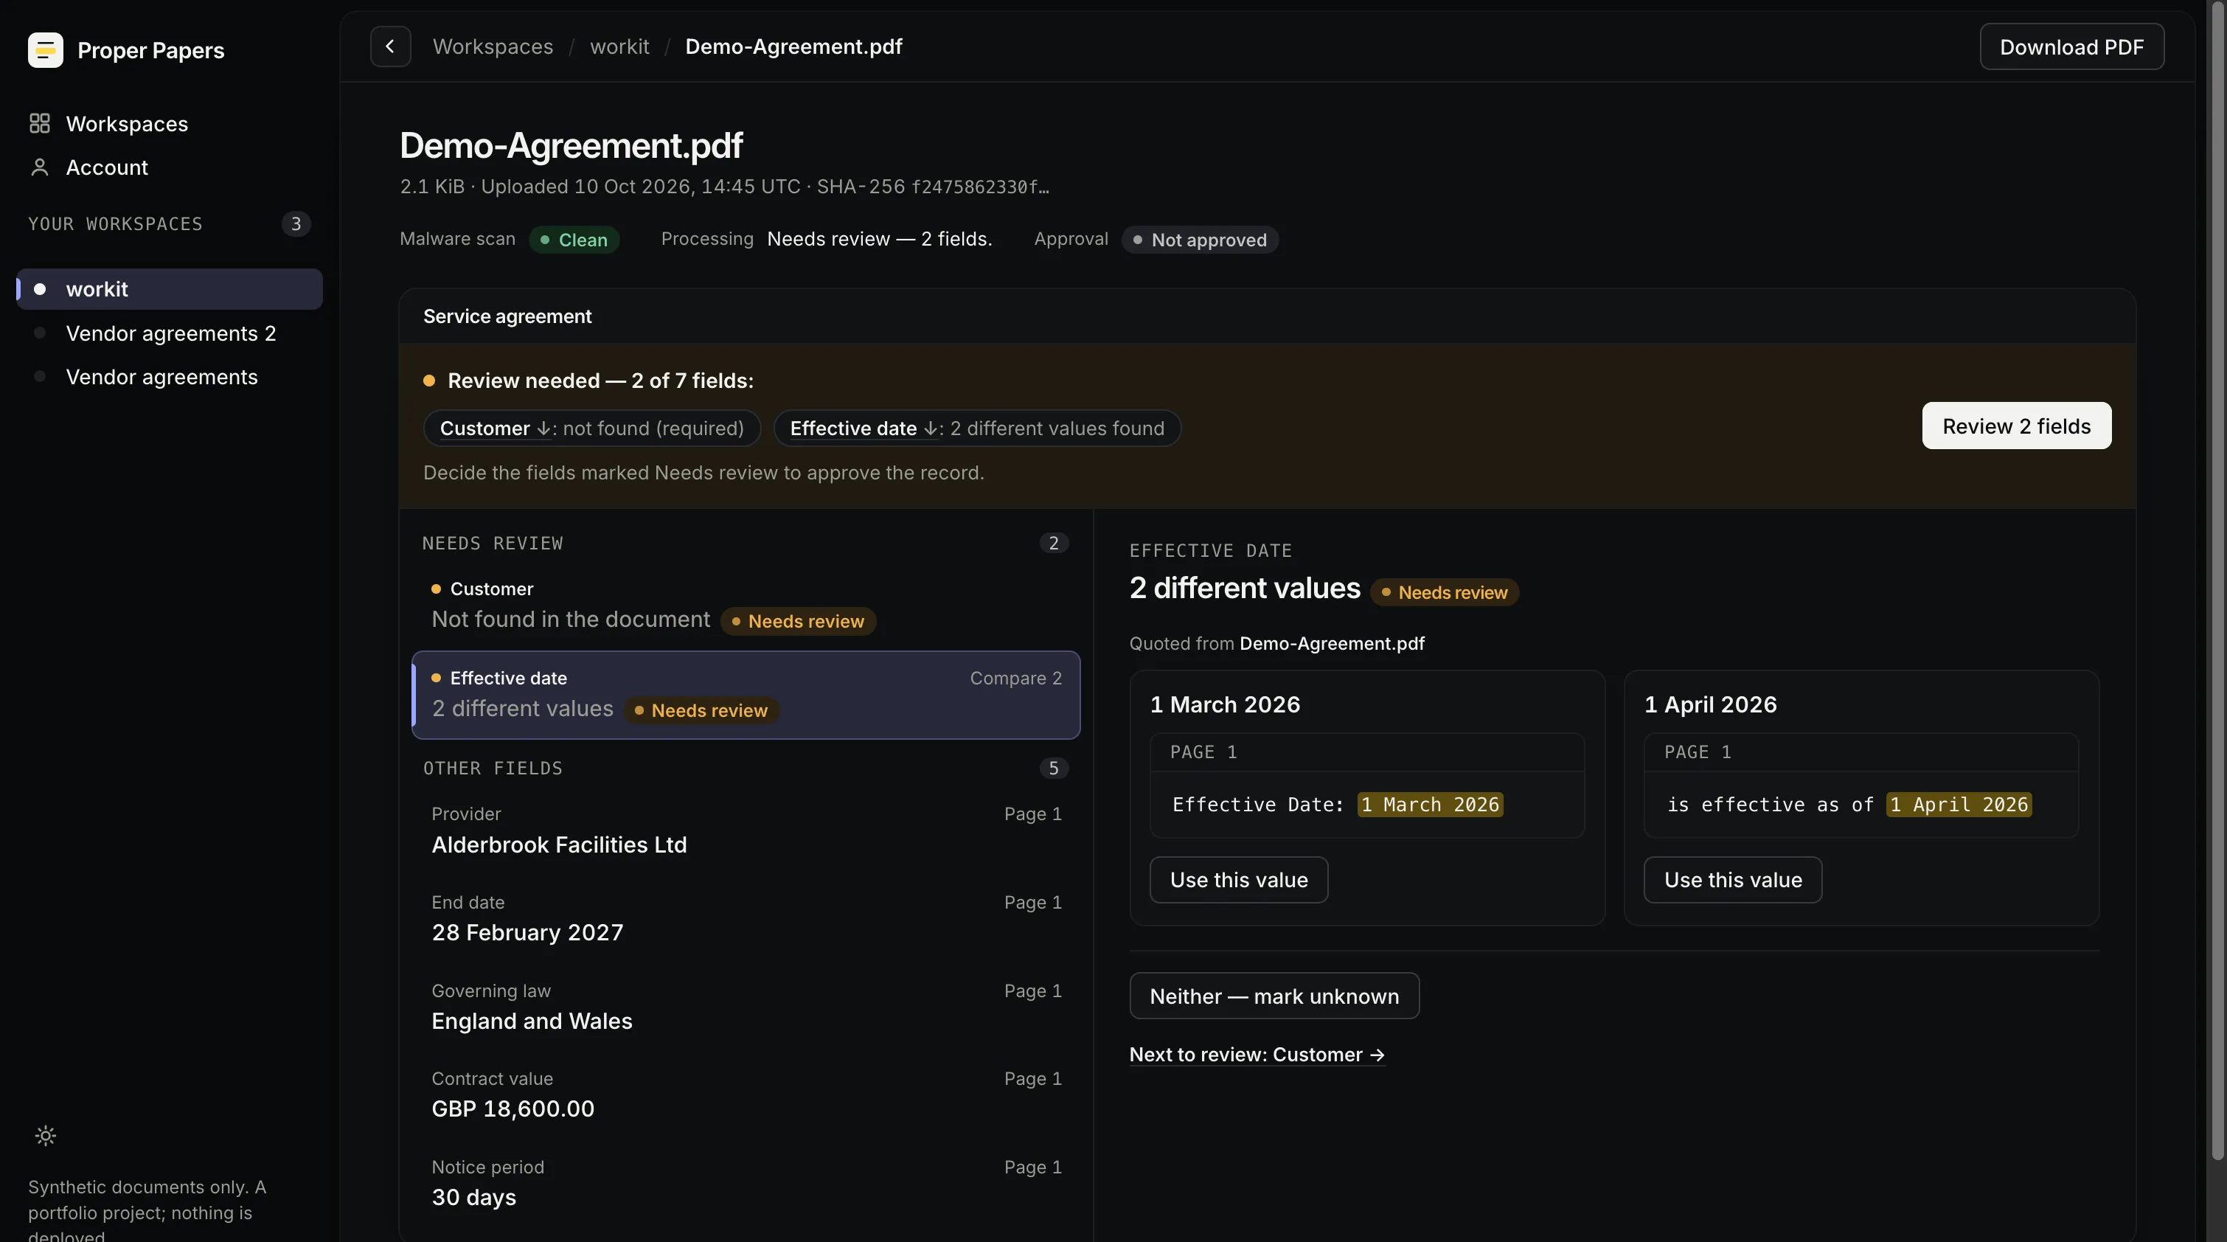Select the Customer needs-review row
Image resolution: width=2227 pixels, height=1242 pixels.
click(746, 605)
